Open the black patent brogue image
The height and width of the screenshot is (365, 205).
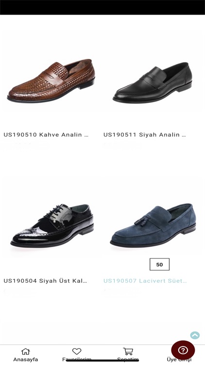tap(52, 225)
